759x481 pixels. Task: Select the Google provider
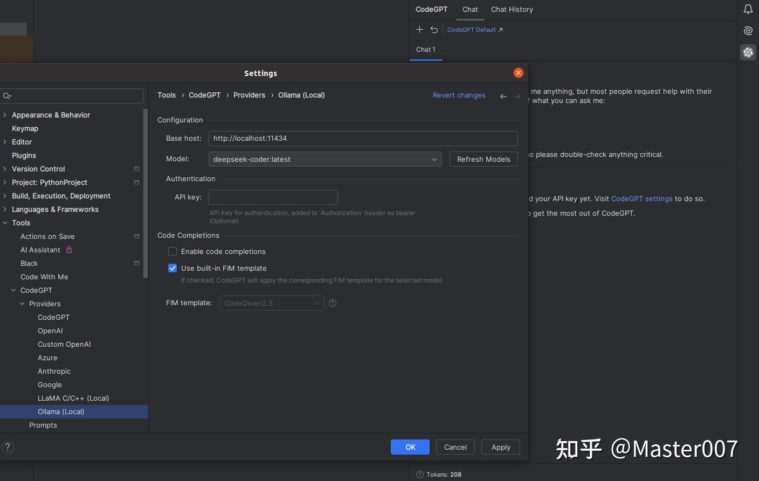click(x=50, y=384)
